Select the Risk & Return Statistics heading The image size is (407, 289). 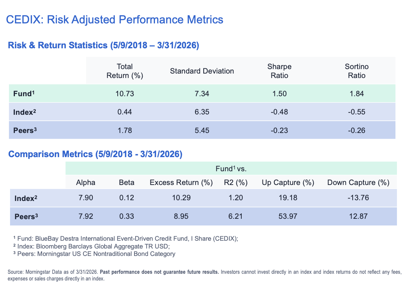[x=104, y=46]
